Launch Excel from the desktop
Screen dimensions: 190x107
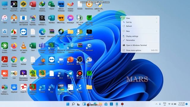pyautogui.click(x=33, y=47)
